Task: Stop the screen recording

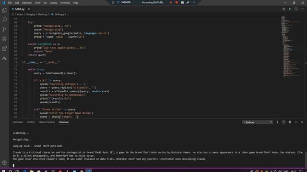Action: click(x=177, y=2)
